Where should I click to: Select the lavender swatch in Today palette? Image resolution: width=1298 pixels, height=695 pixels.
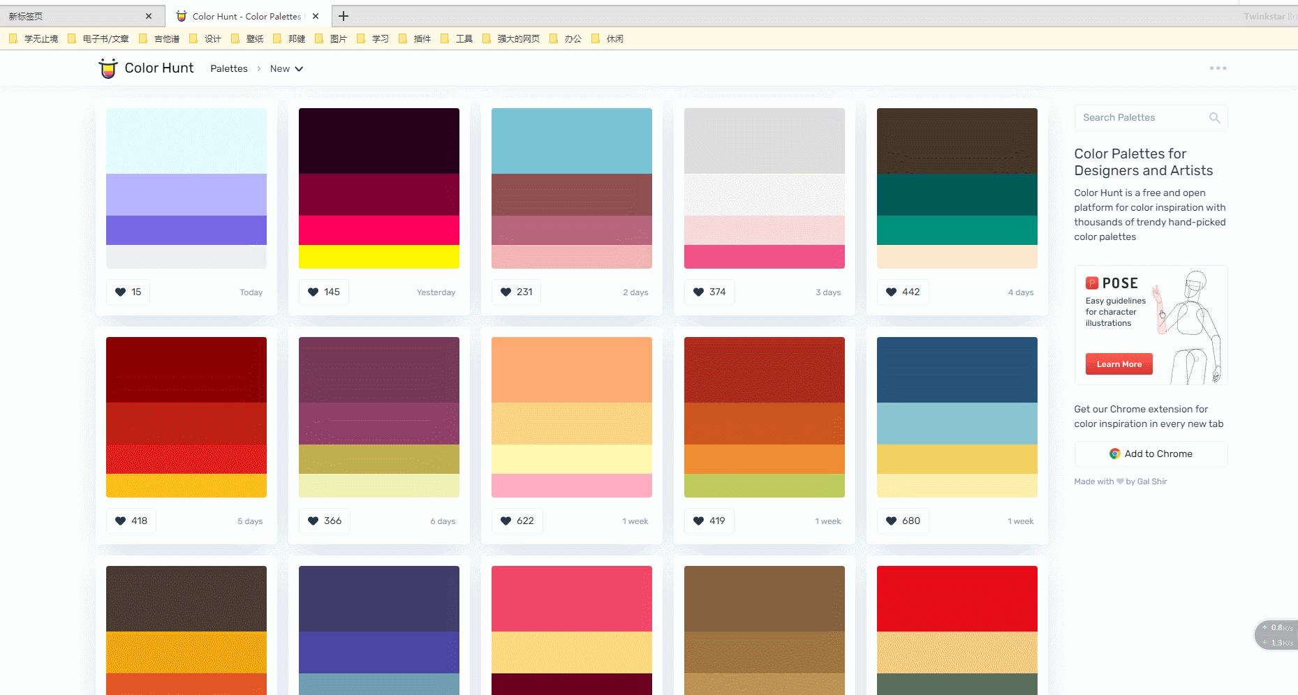coord(186,195)
